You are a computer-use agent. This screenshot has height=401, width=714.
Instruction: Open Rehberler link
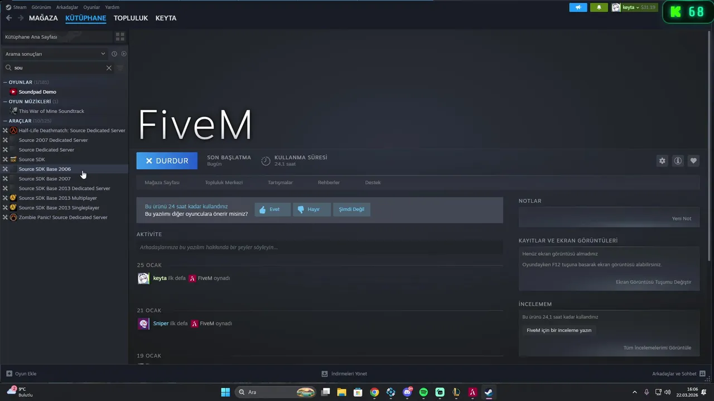point(329,183)
